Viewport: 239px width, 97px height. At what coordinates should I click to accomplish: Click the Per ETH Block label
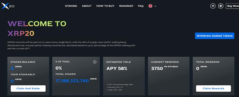tap(171, 67)
